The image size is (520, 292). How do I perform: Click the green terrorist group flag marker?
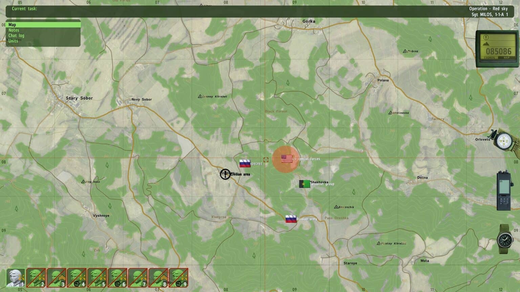tap(304, 184)
